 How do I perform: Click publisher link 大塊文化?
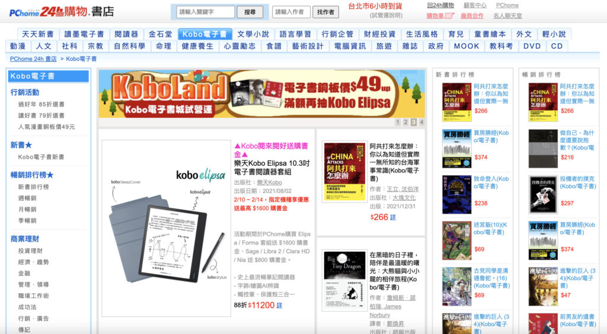404,198
